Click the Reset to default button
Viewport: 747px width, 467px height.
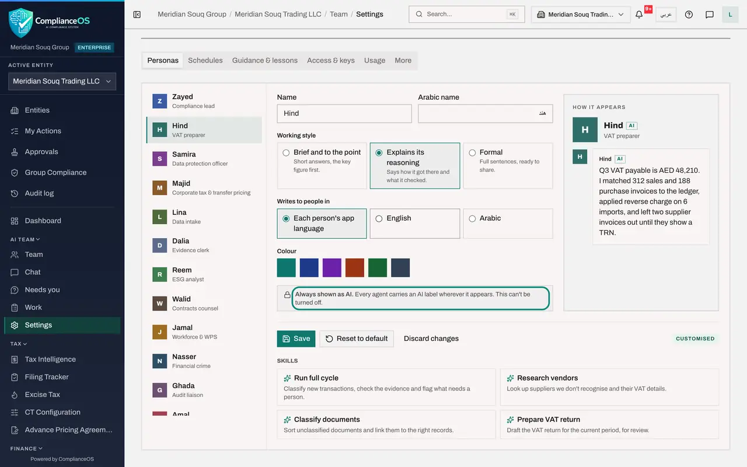point(357,339)
